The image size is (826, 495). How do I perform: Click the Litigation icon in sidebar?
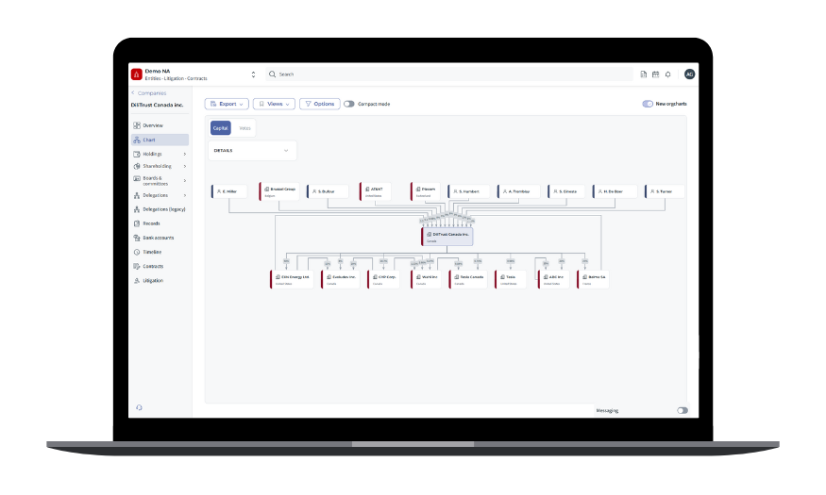(137, 280)
